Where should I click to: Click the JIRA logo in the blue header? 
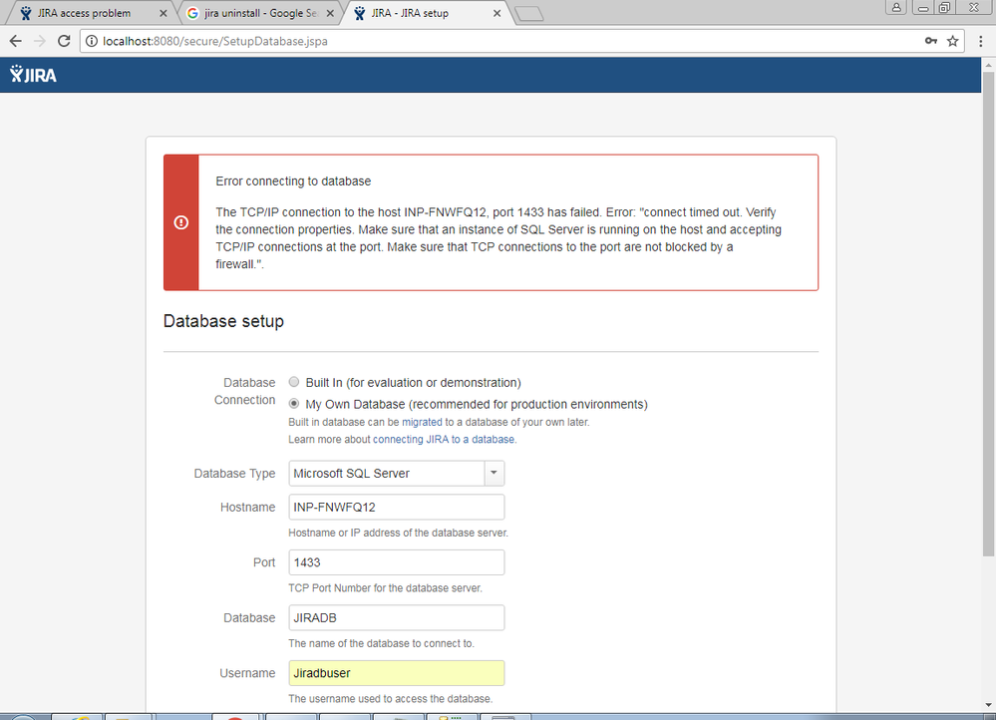30,74
